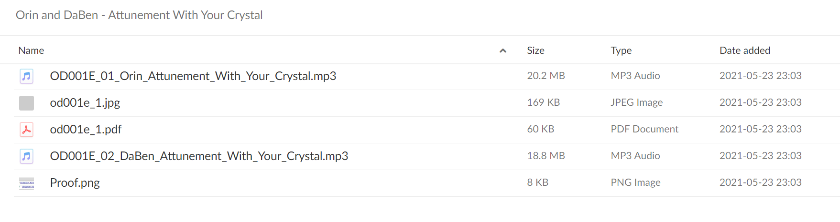Sort files by the Name header
The image size is (840, 222).
point(31,50)
